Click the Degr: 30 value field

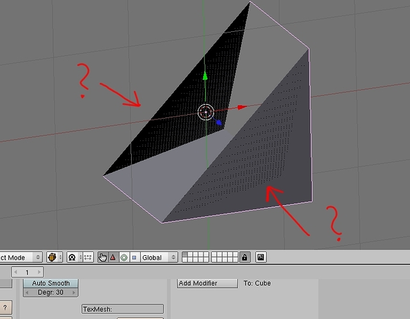51,292
